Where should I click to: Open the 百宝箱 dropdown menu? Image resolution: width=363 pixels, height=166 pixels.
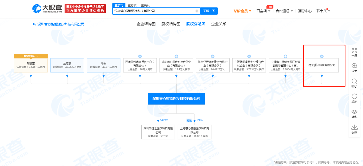click(263, 11)
